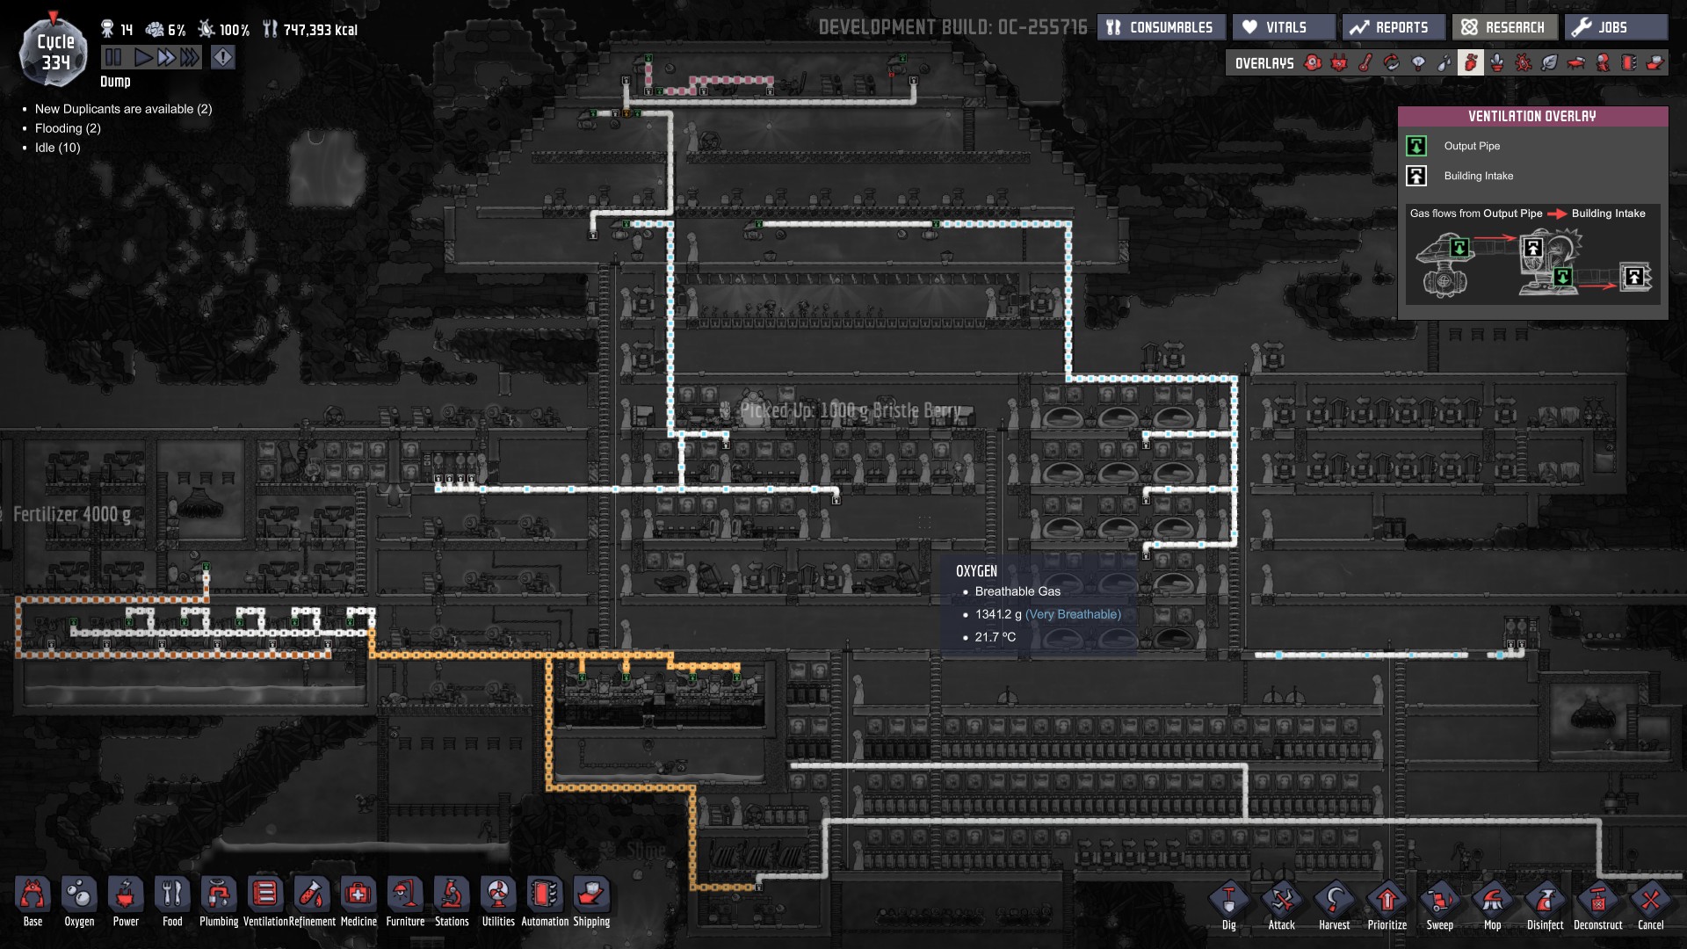The height and width of the screenshot is (949, 1687).
Task: Open the Jobs management button
Action: tap(1615, 27)
